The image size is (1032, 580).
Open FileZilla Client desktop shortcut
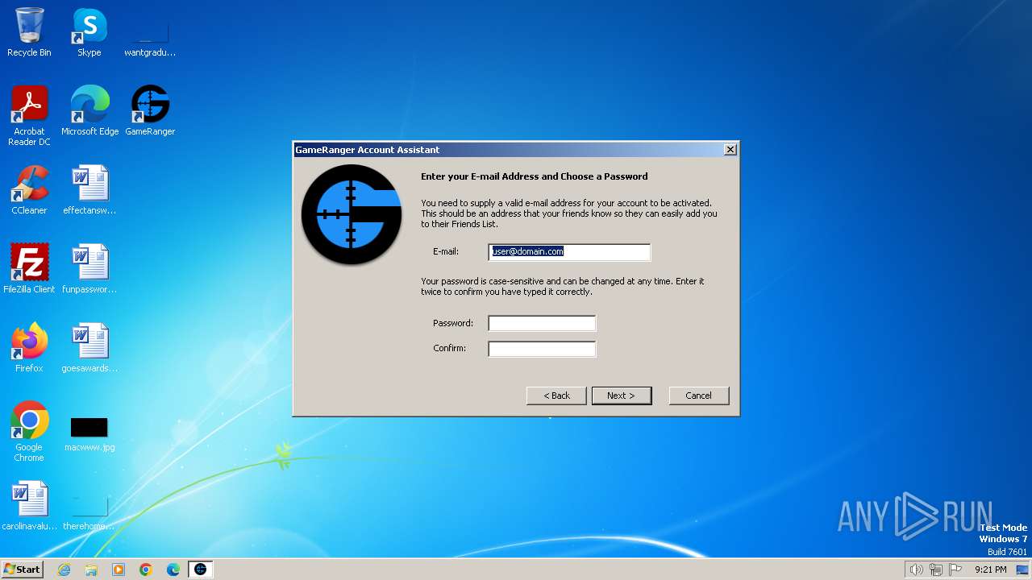click(x=29, y=269)
